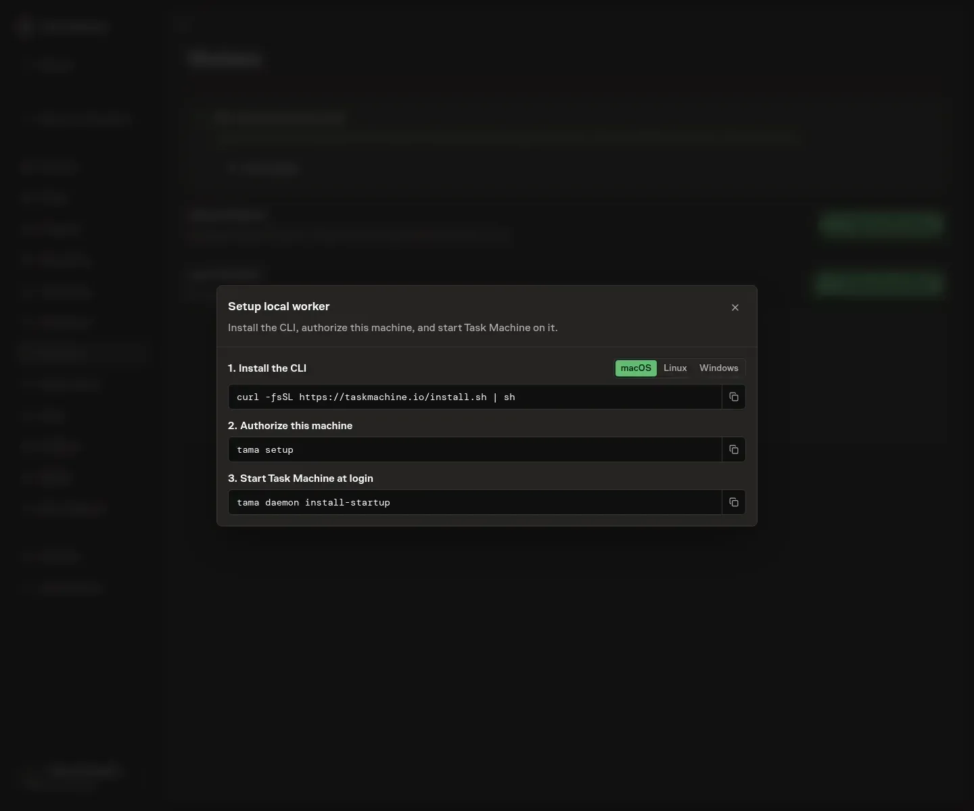Screen dimensions: 974x811
Task: Copy the daemon install-startup command
Action: click(734, 502)
